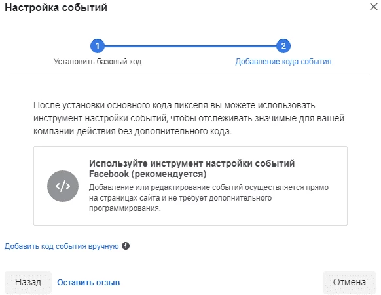Select step 2 circle in the stepper
Viewport: 381px width, 295px height.
click(283, 46)
